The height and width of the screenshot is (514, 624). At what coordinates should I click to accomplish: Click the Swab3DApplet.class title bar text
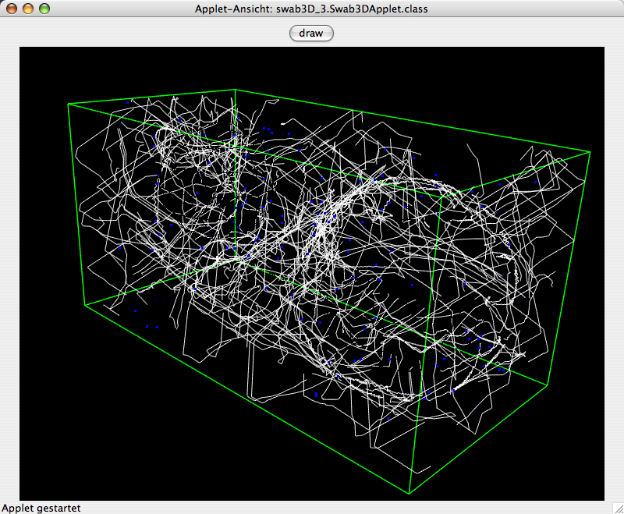311,9
